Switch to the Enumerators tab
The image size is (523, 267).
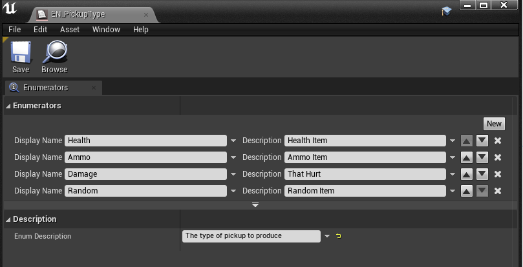tap(45, 88)
